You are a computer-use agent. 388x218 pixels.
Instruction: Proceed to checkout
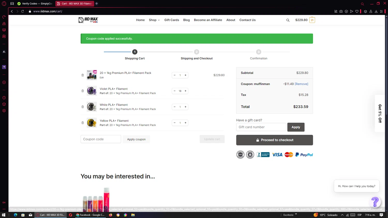pyautogui.click(x=274, y=140)
